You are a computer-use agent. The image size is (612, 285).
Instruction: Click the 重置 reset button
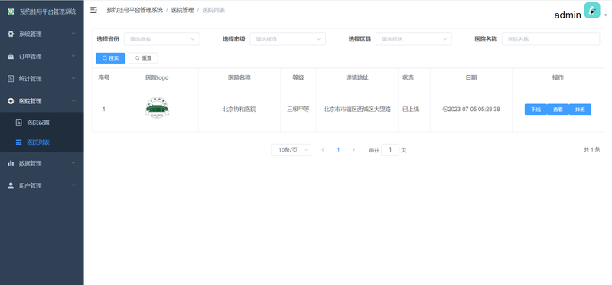[x=143, y=58]
